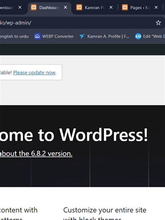Open the 'about the 6.8.2 version' link
165x220 pixels.
pyautogui.click(x=36, y=154)
